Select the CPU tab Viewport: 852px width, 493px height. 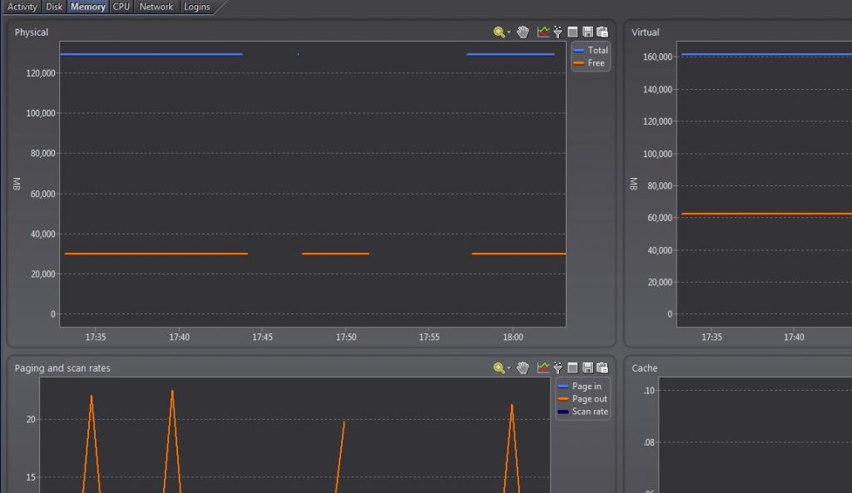(x=121, y=7)
